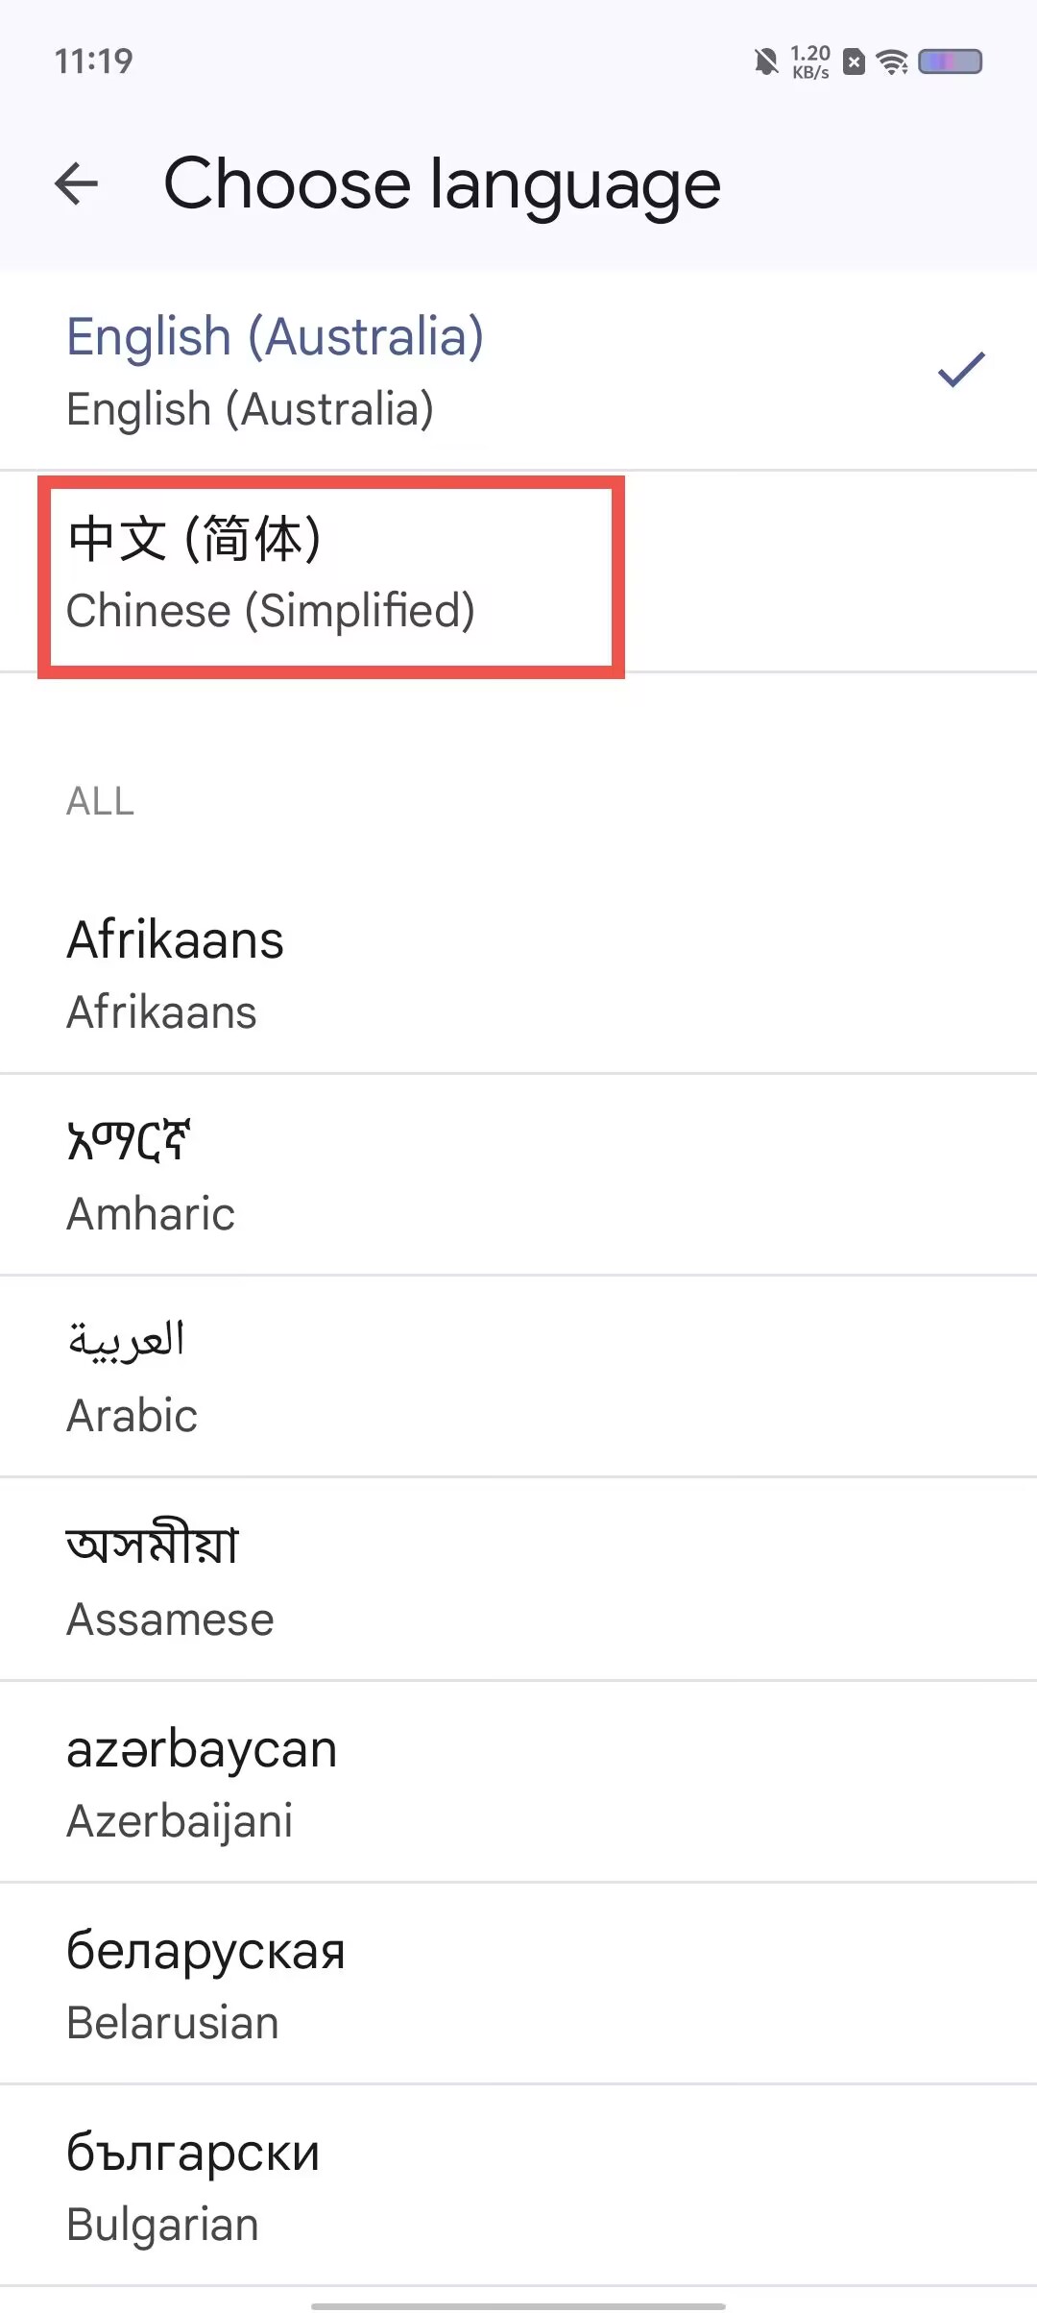1037x2313 pixels.
Task: Tap the back arrow icon
Action: [x=77, y=183]
